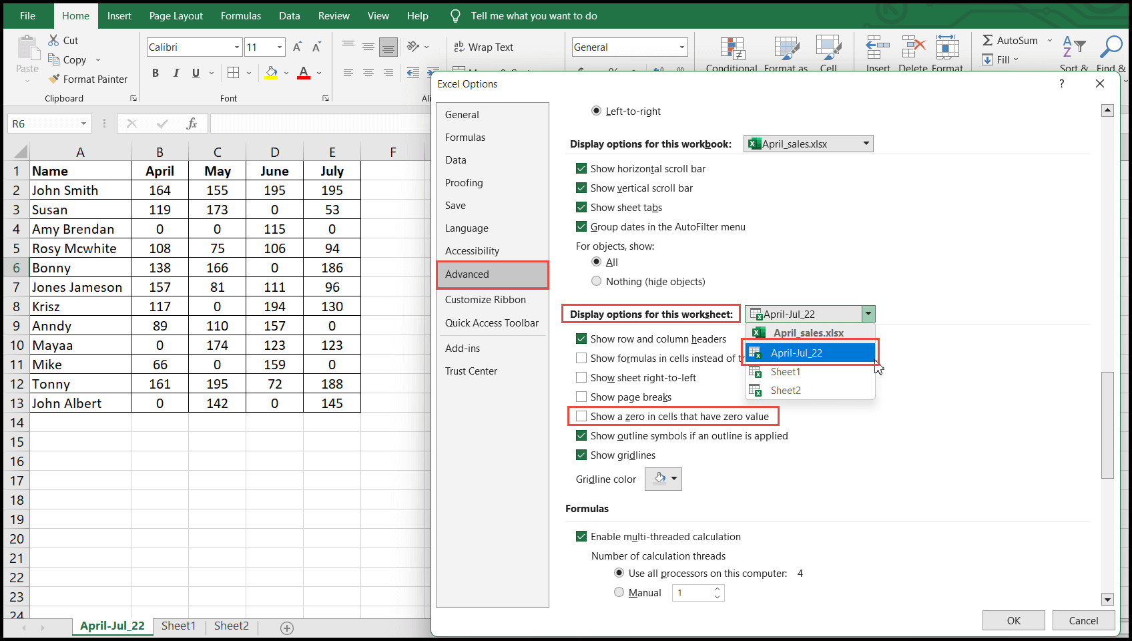Open Customize Ribbon options page
Viewport: 1132px width, 641px height.
point(493,300)
